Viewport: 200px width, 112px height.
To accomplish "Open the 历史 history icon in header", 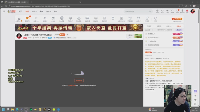I will click(x=157, y=11).
